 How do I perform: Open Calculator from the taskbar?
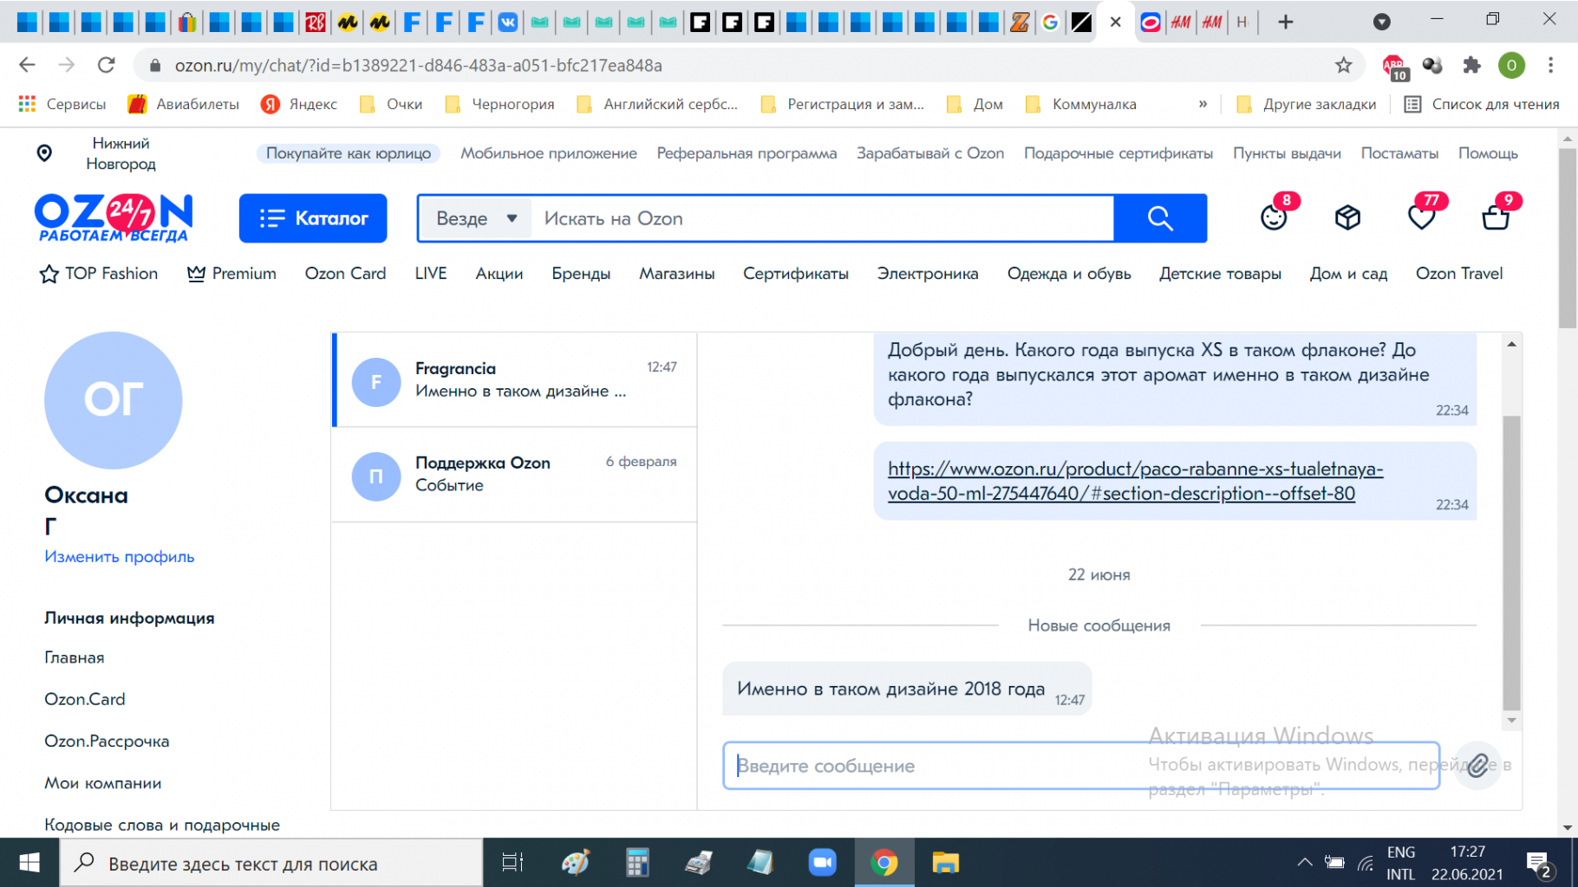coord(637,863)
